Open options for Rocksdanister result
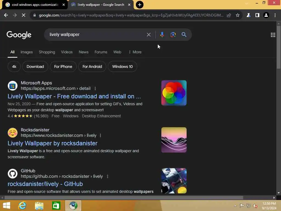281x211 pixels. (100, 135)
